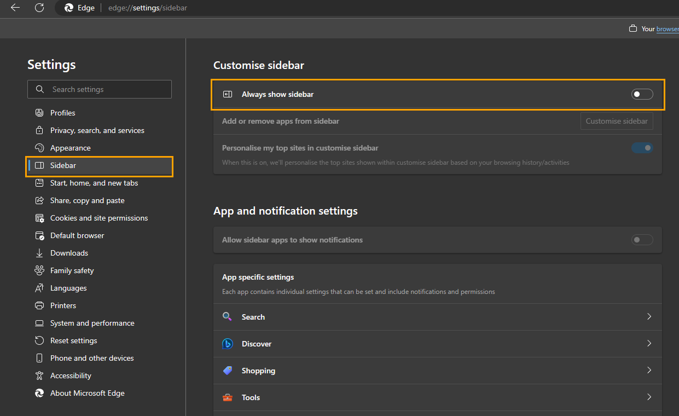Click the briefcase icon in banner

632,28
